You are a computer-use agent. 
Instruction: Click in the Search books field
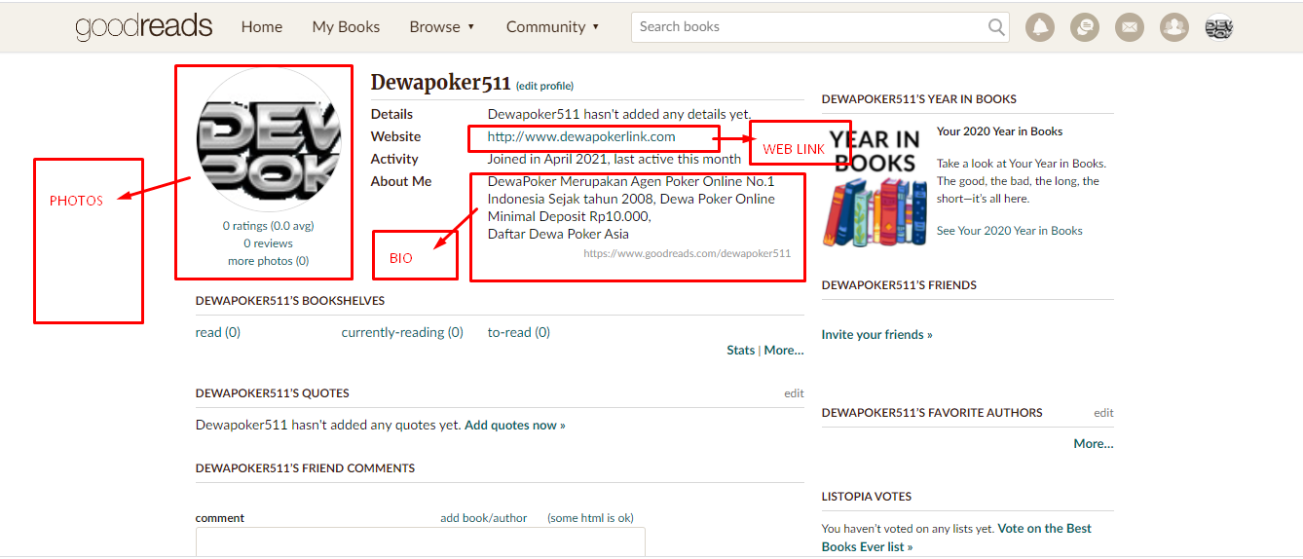[808, 27]
